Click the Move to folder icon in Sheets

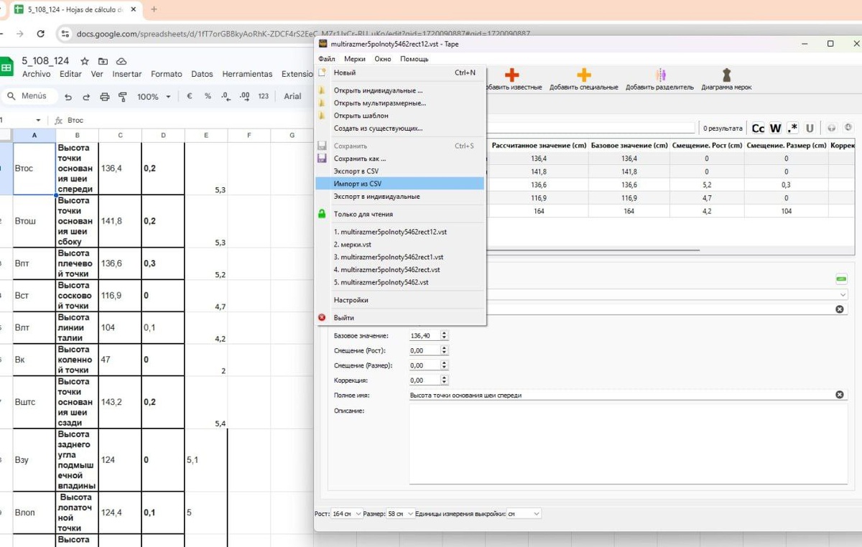pos(103,61)
